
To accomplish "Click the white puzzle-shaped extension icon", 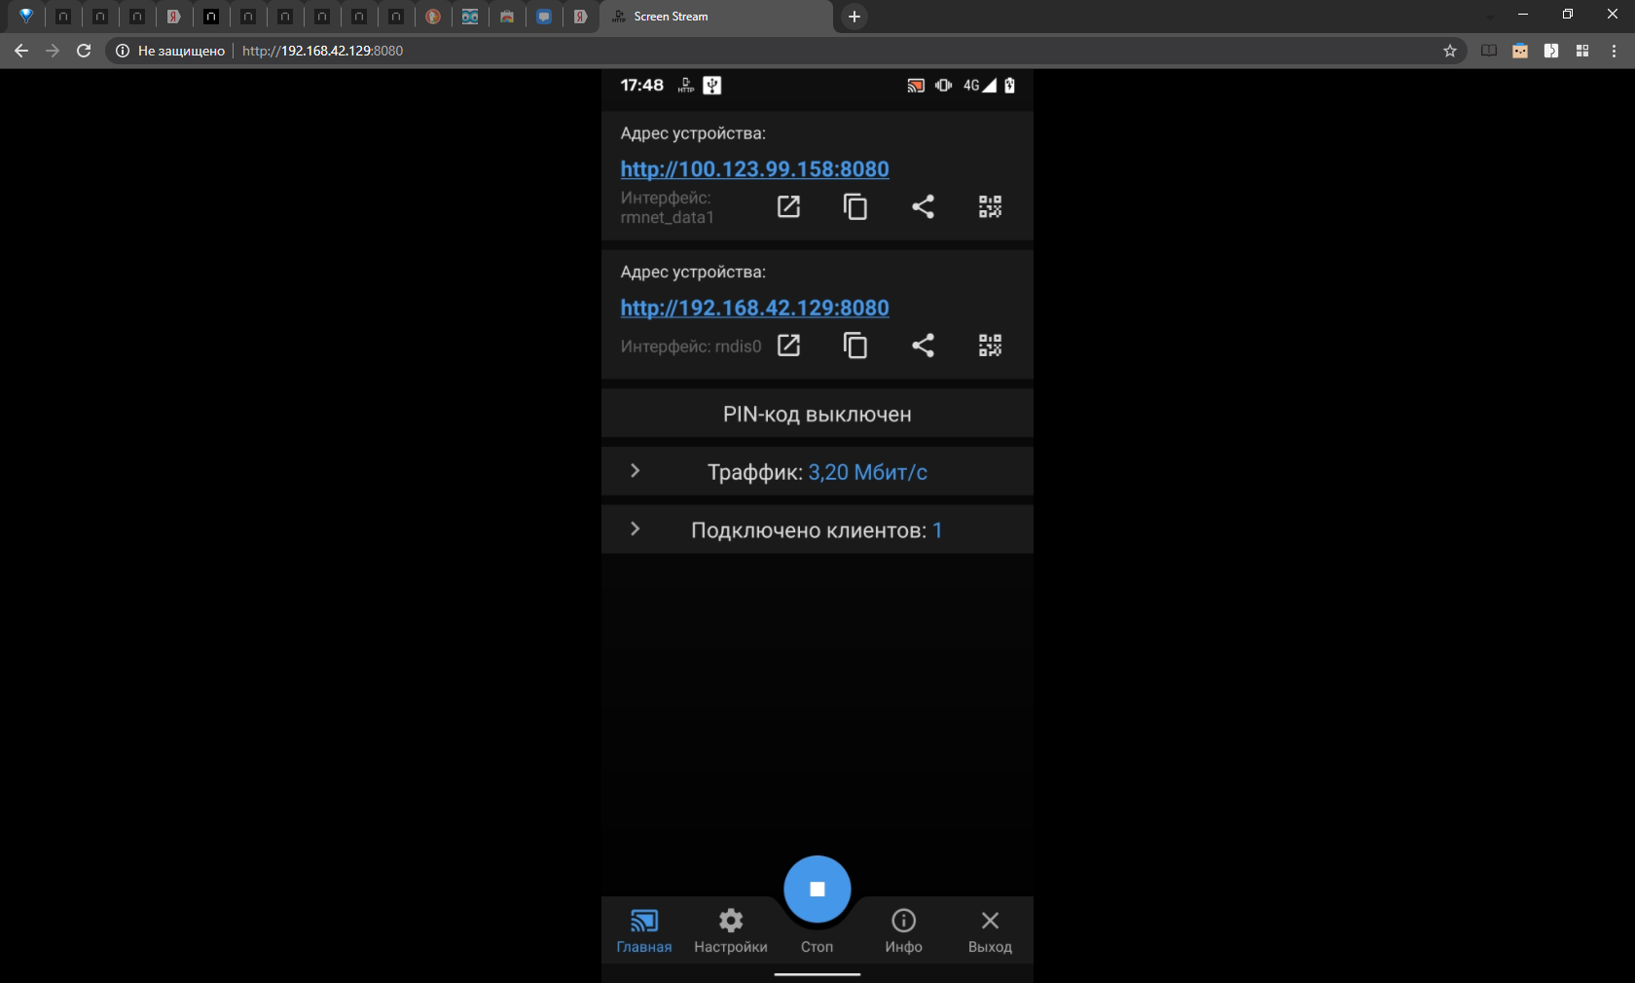I will pos(1551,51).
